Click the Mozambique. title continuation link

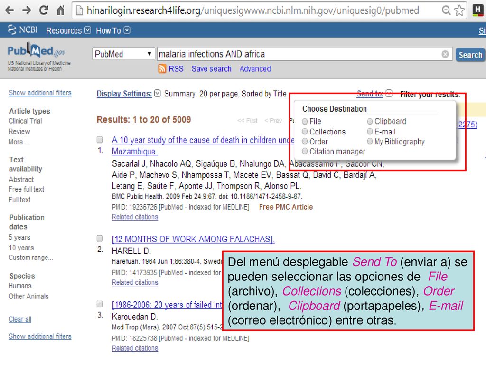coord(134,152)
